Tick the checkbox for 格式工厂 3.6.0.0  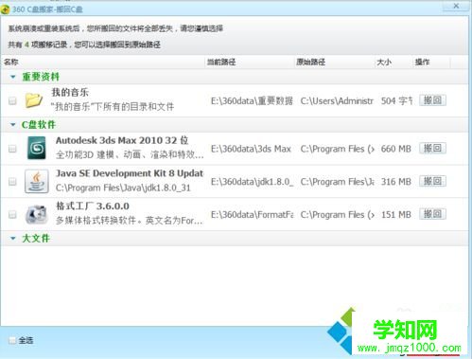point(12,215)
